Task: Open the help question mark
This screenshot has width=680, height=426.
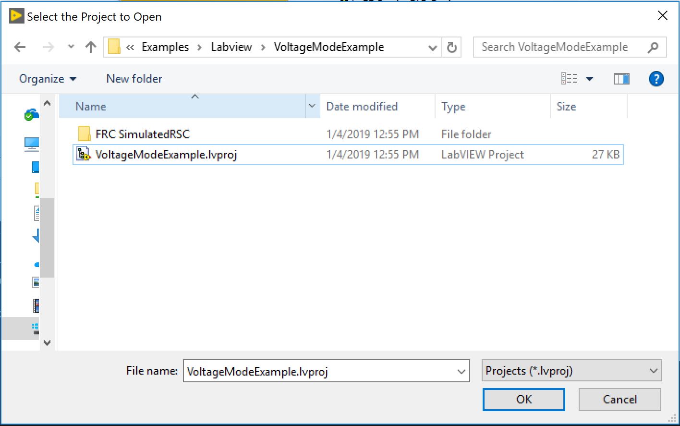Action: (x=656, y=79)
